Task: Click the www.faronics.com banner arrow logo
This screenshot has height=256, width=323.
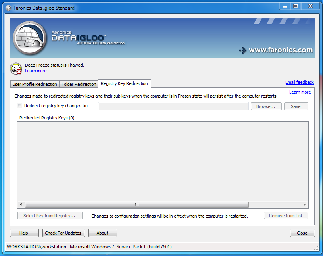Action: pos(242,50)
